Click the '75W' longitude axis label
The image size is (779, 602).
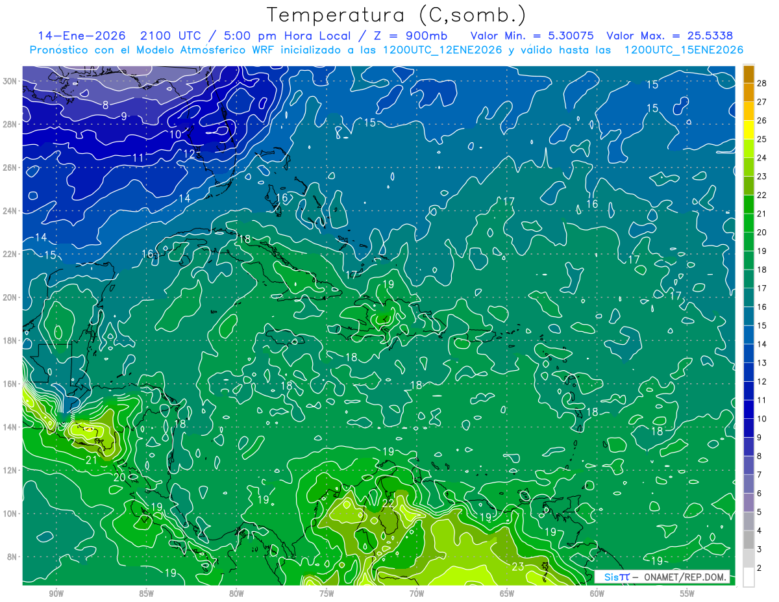click(327, 594)
